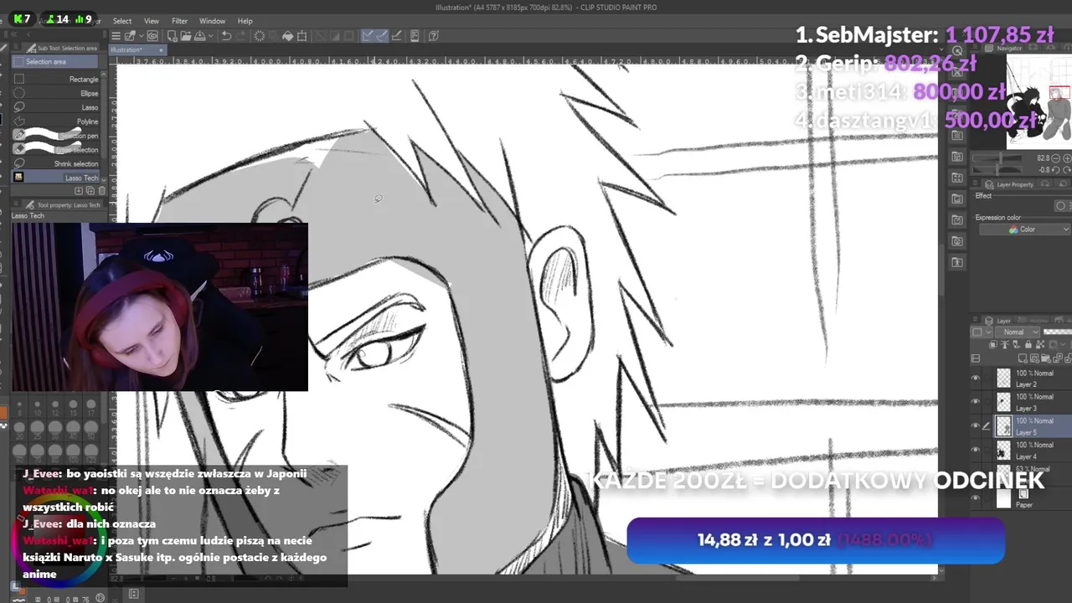Toggle visibility of Layer 4
The height and width of the screenshot is (603, 1072).
point(975,450)
